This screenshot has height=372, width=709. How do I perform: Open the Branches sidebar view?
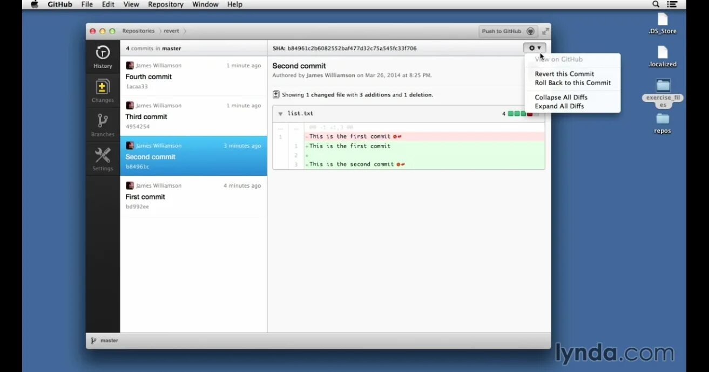(x=103, y=125)
